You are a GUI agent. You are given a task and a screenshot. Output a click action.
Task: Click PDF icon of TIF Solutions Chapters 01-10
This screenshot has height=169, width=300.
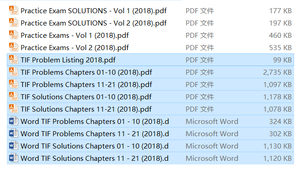(x=13, y=97)
